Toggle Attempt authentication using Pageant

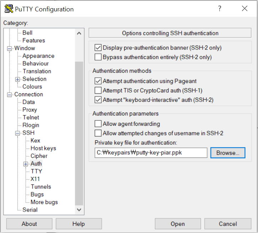[98, 81]
